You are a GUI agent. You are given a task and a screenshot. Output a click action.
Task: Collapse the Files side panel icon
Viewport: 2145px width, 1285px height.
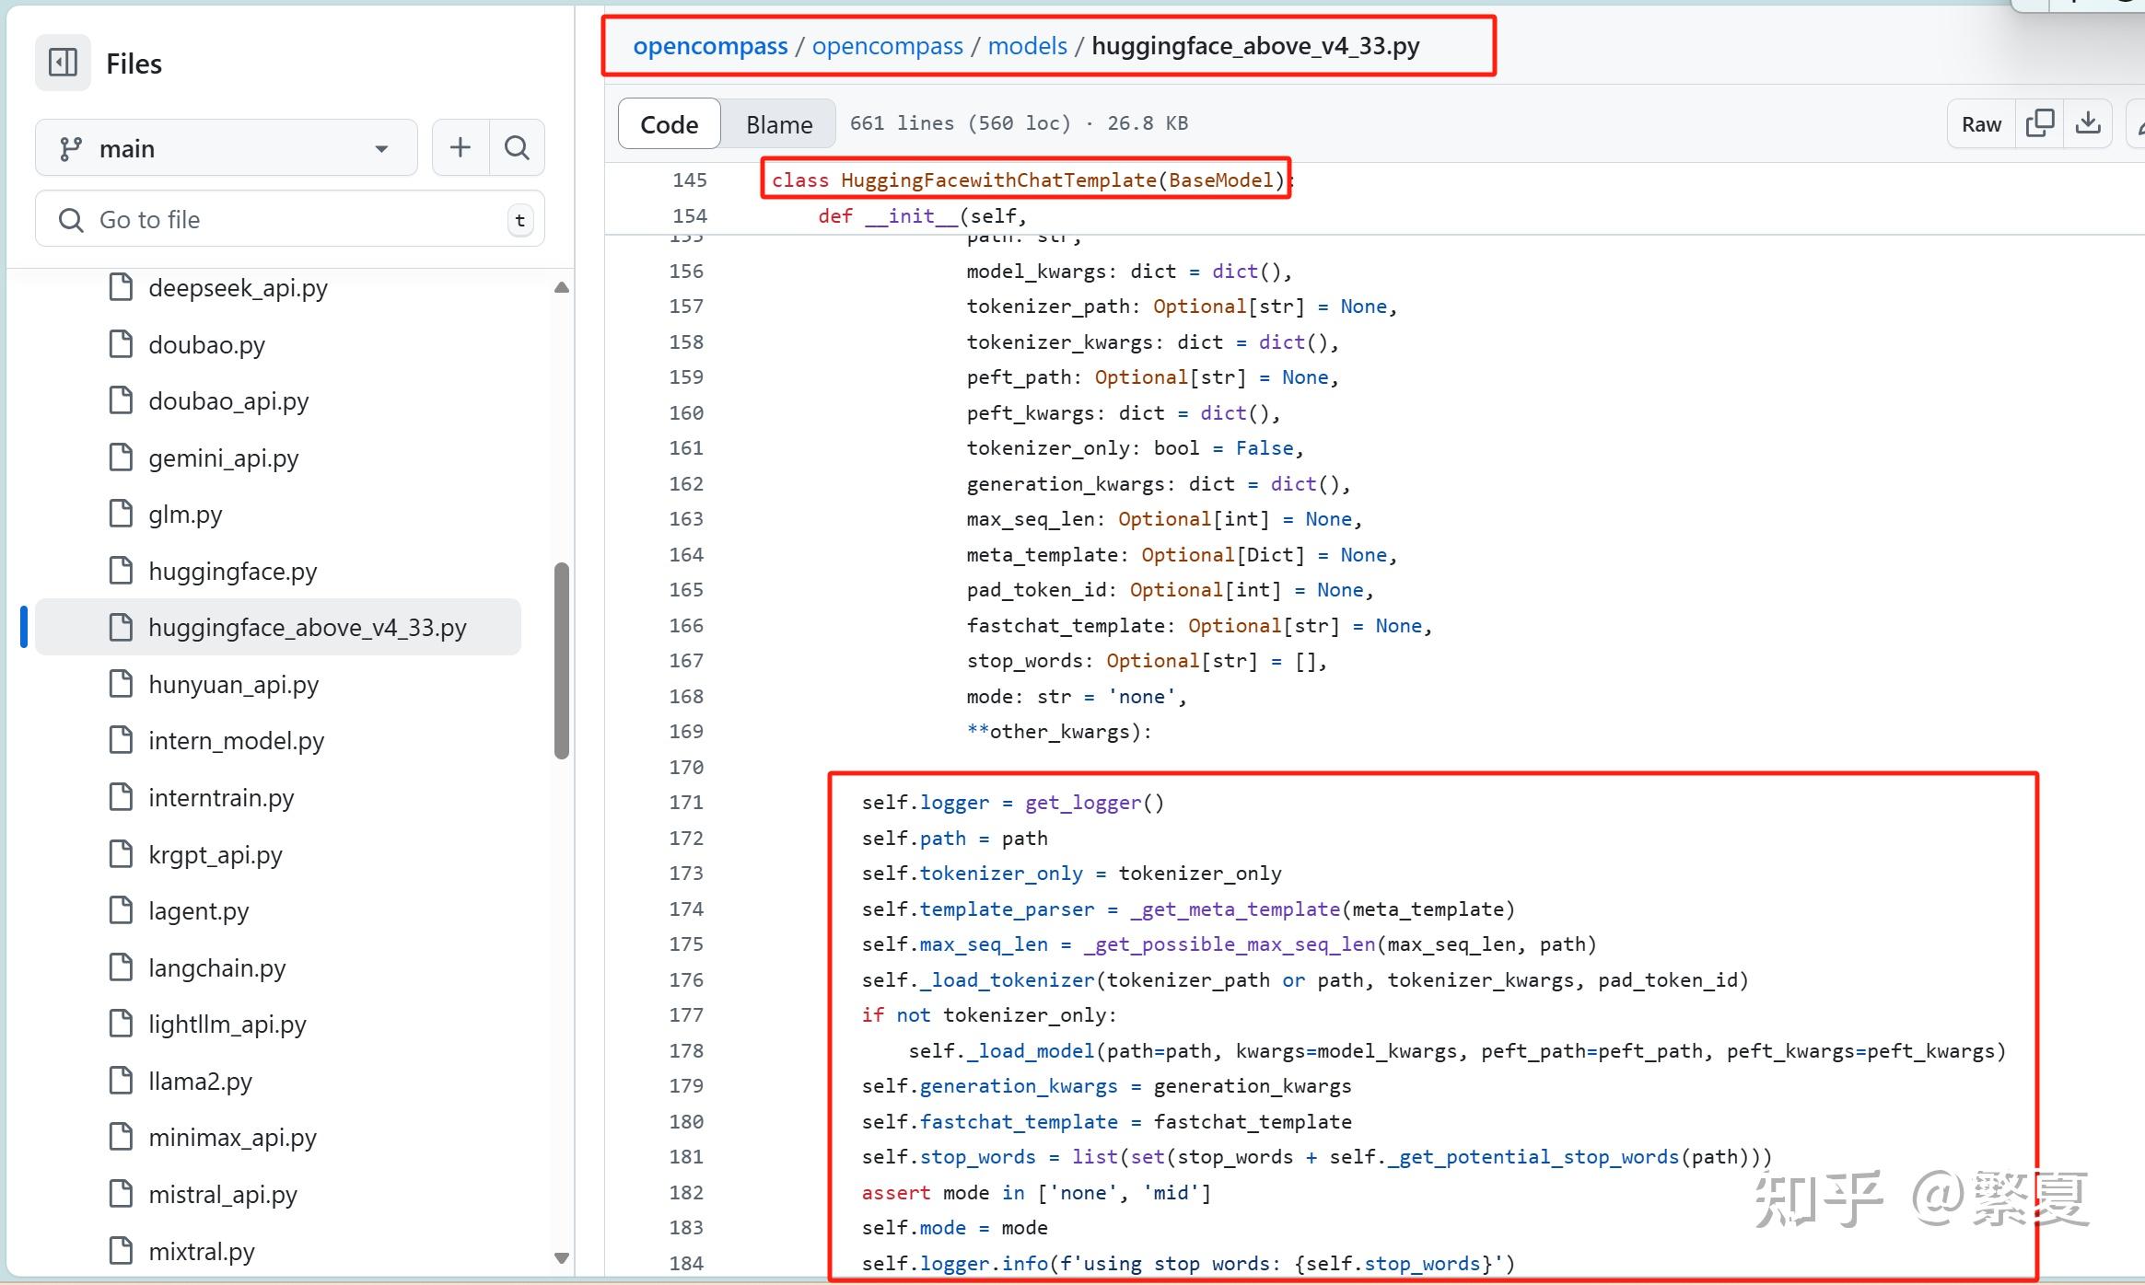point(63,63)
